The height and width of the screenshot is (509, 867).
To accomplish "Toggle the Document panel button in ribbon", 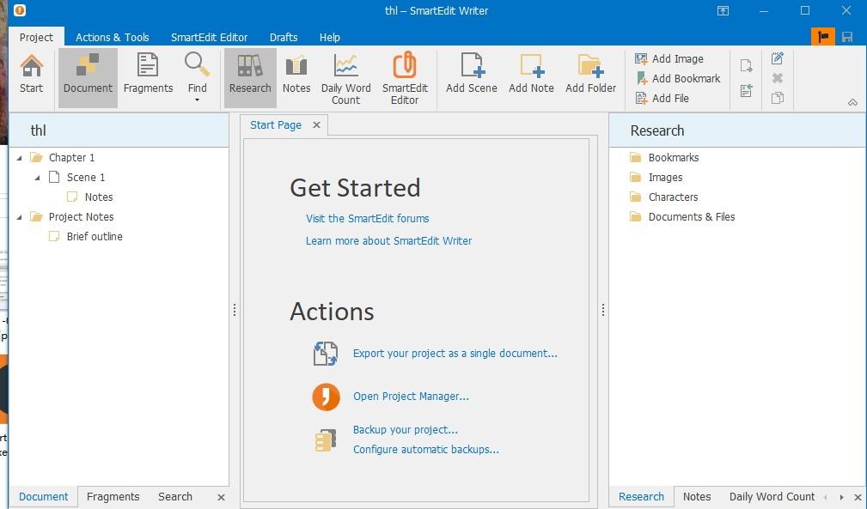I will tap(88, 77).
